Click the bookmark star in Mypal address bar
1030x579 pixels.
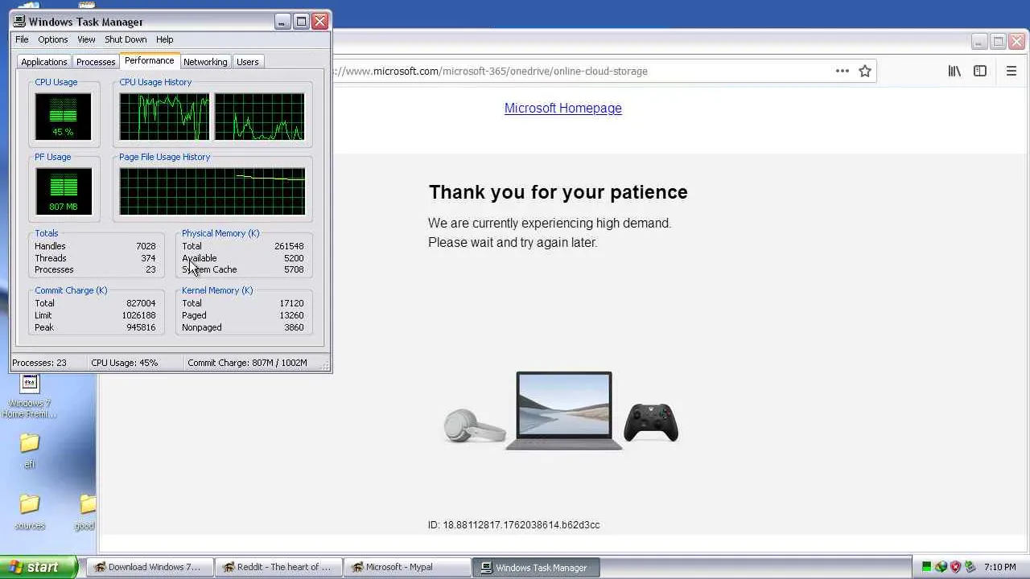[865, 71]
